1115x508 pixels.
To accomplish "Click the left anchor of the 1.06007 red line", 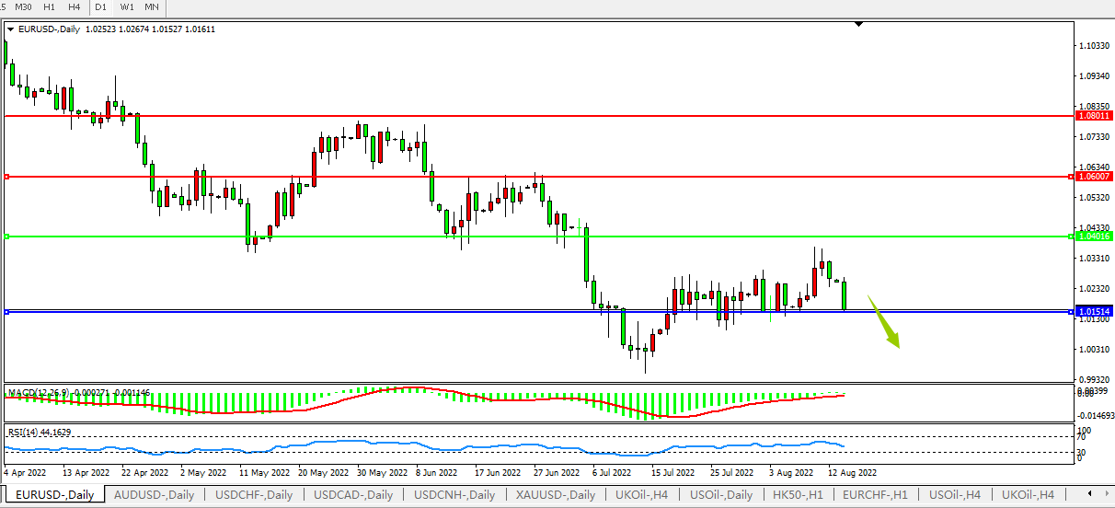I will click(6, 176).
